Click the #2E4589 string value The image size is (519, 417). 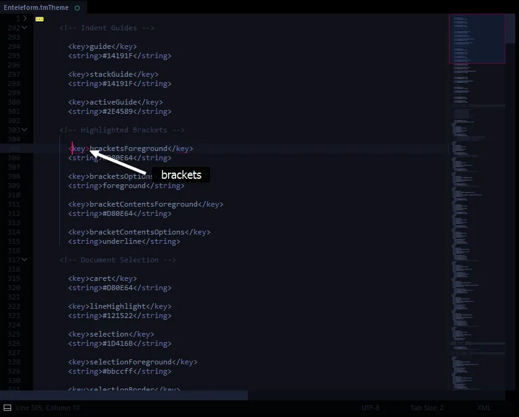tap(117, 111)
